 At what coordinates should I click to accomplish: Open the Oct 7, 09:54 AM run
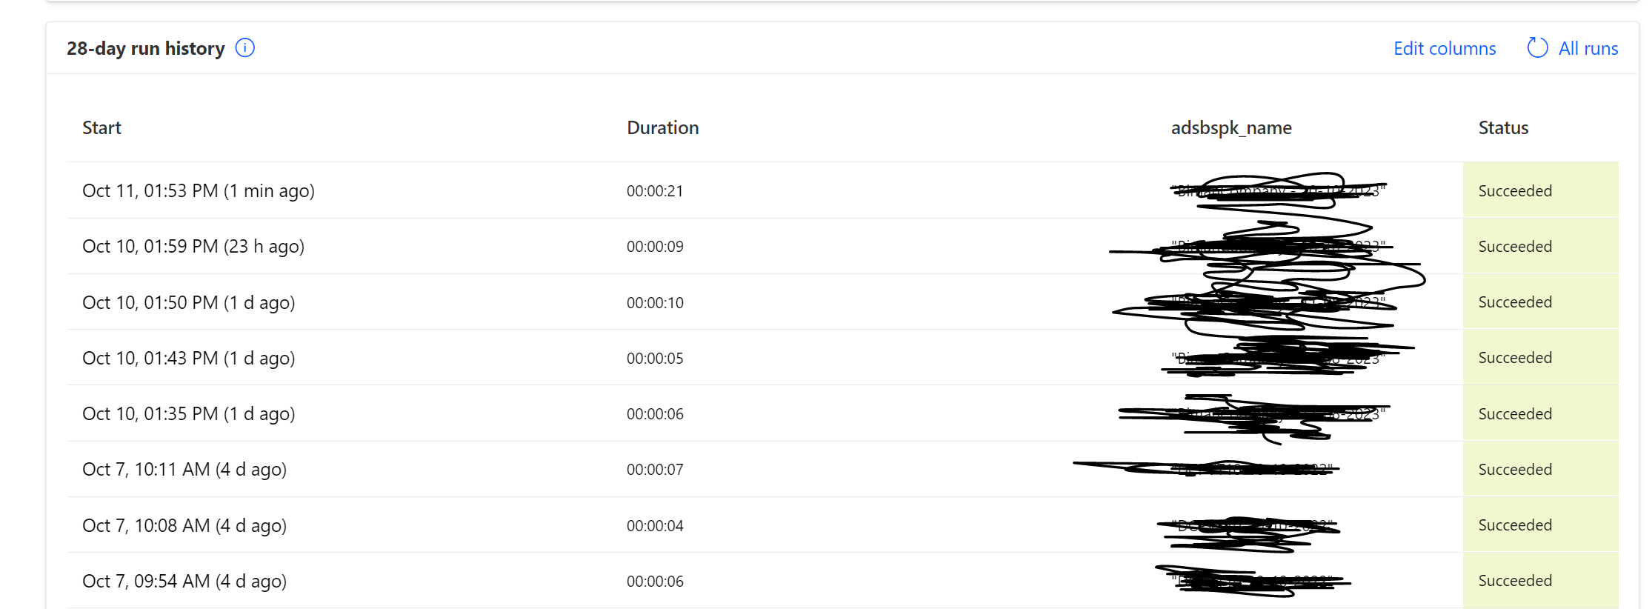[x=184, y=582]
